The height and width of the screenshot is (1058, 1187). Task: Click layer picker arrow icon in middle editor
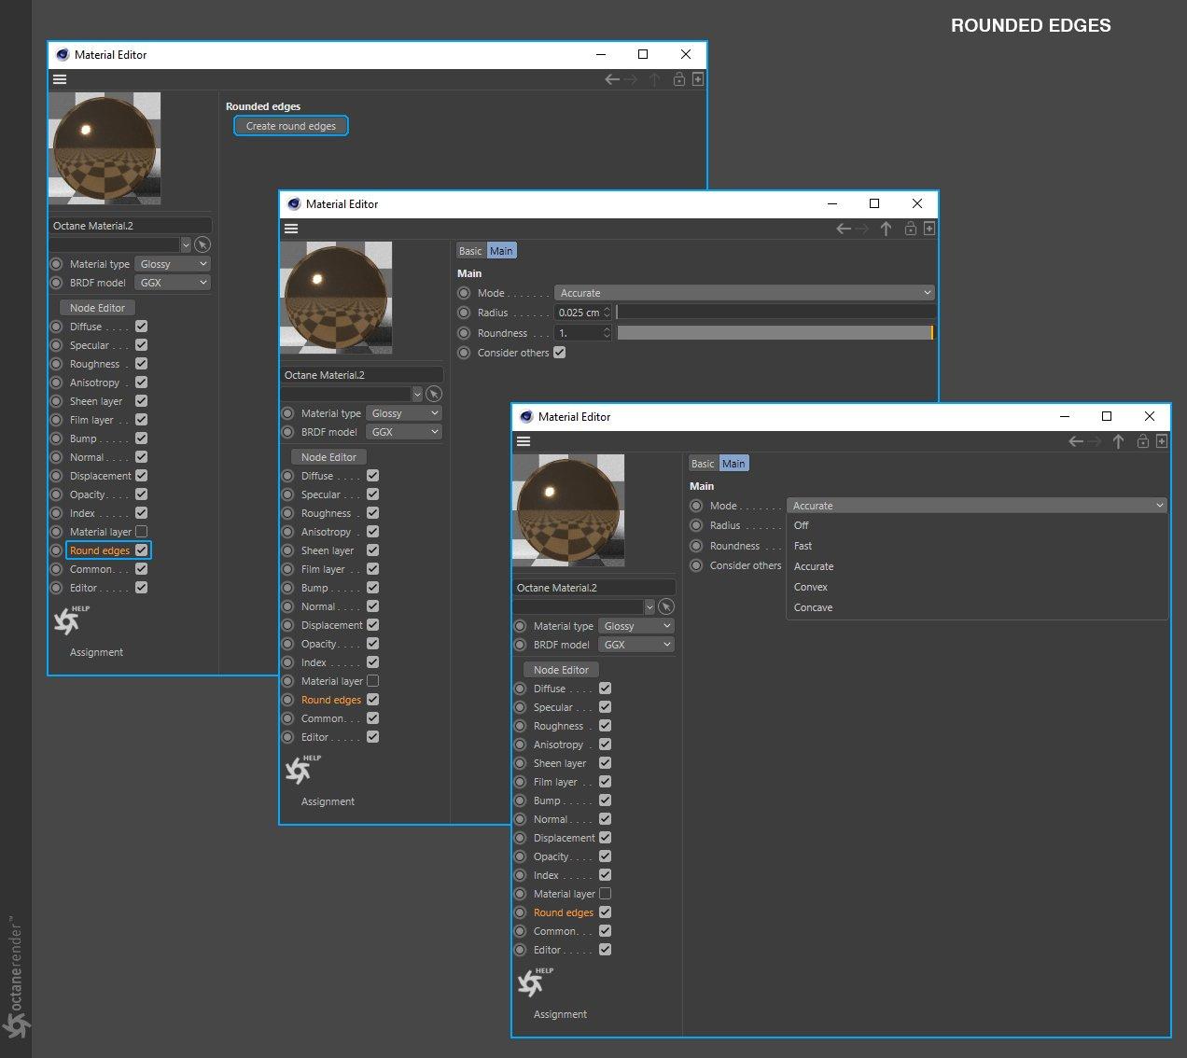434,394
